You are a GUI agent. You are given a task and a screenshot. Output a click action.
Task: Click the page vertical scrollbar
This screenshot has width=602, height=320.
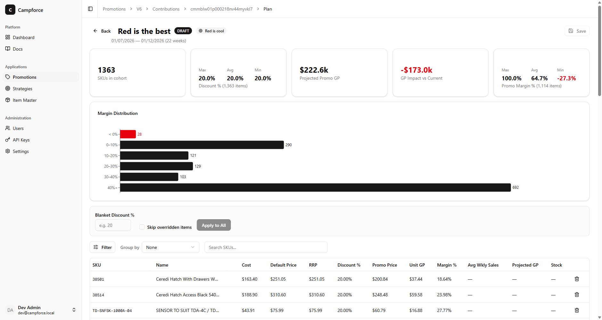(x=599, y=51)
